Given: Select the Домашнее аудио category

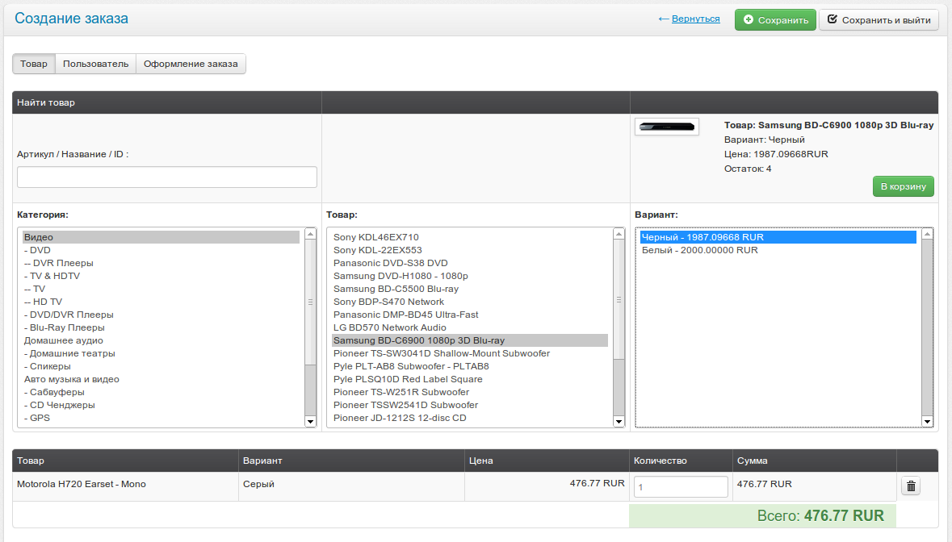Looking at the screenshot, I should pos(161,340).
